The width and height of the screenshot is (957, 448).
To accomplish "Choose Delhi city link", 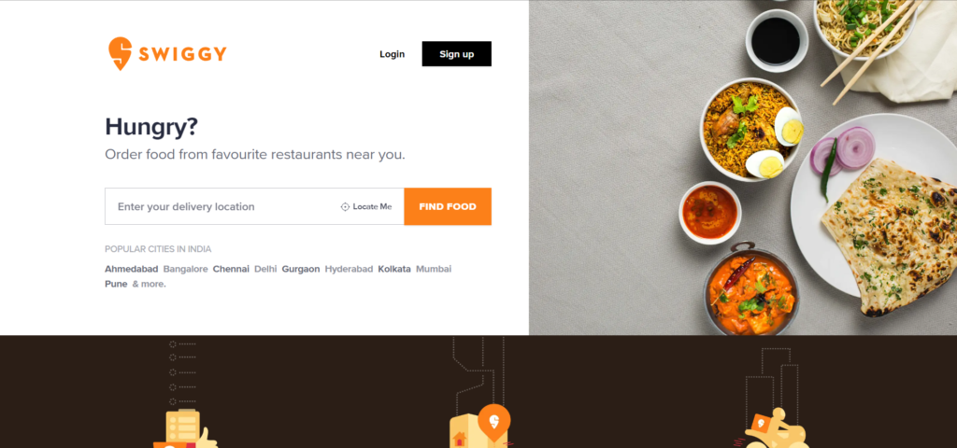I will tap(265, 269).
